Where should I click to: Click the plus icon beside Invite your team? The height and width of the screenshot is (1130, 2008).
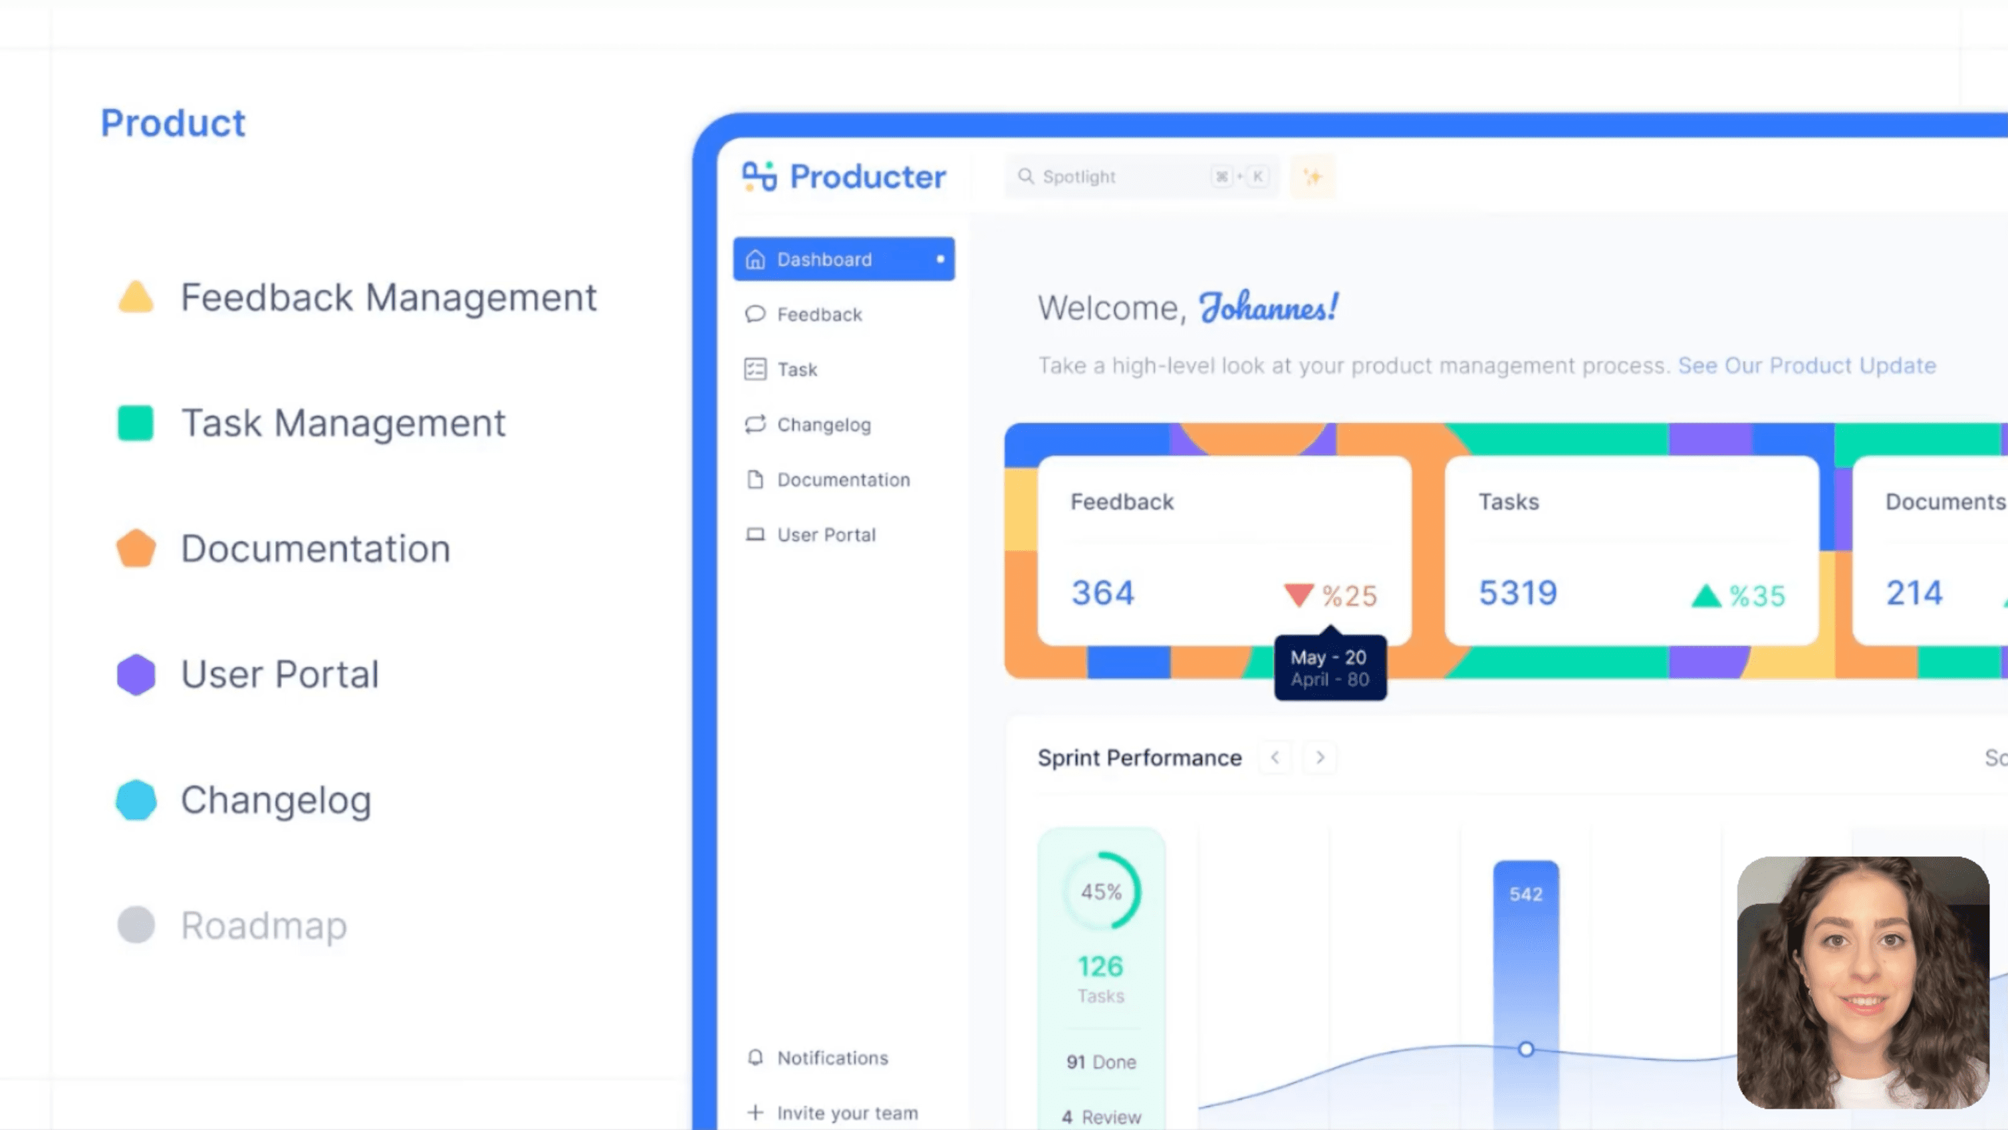click(x=755, y=1112)
